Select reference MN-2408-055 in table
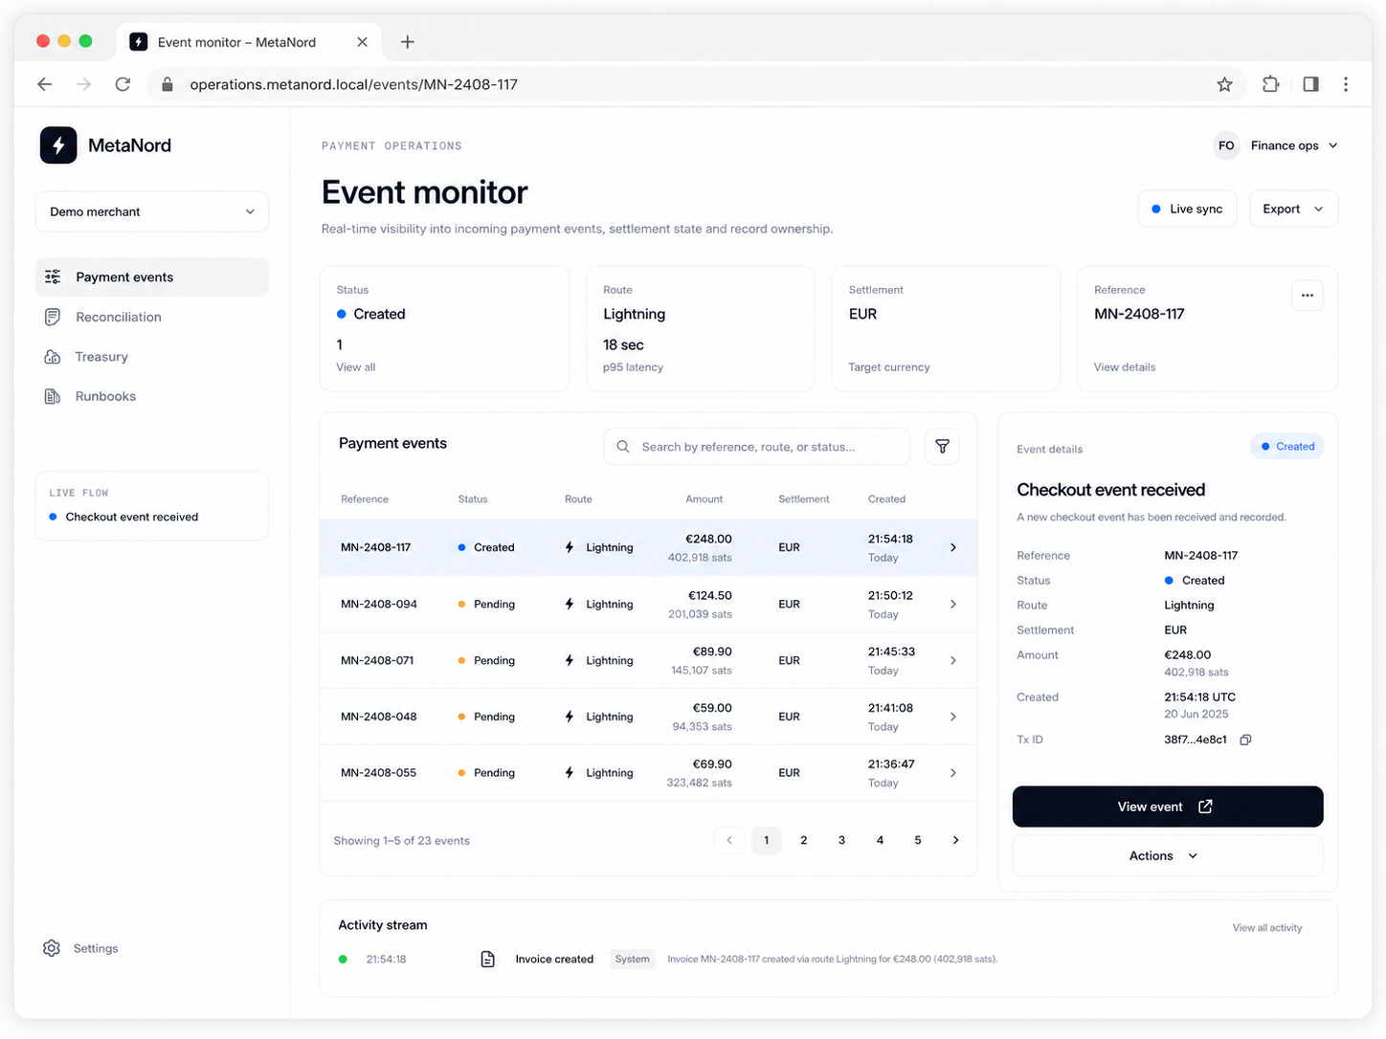The width and height of the screenshot is (1386, 1039). [x=379, y=773]
